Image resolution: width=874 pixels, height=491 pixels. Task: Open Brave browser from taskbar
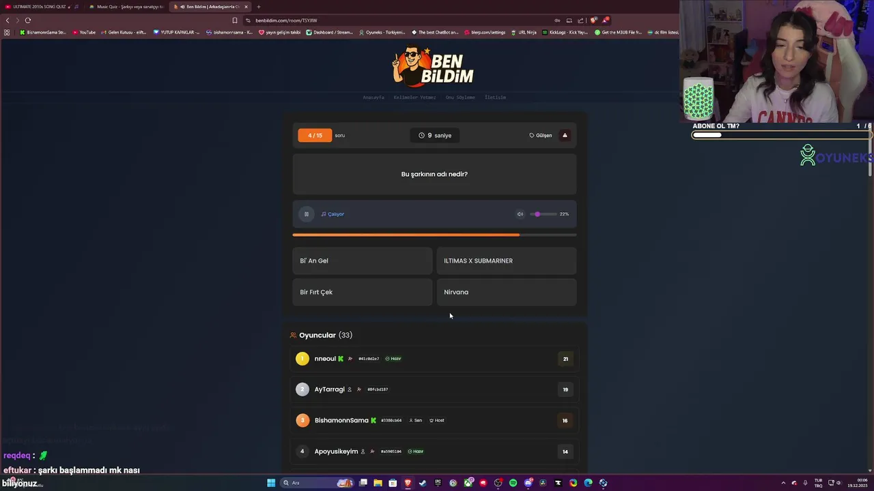(x=408, y=483)
